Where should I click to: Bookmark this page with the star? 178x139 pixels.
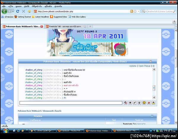click(135, 11)
